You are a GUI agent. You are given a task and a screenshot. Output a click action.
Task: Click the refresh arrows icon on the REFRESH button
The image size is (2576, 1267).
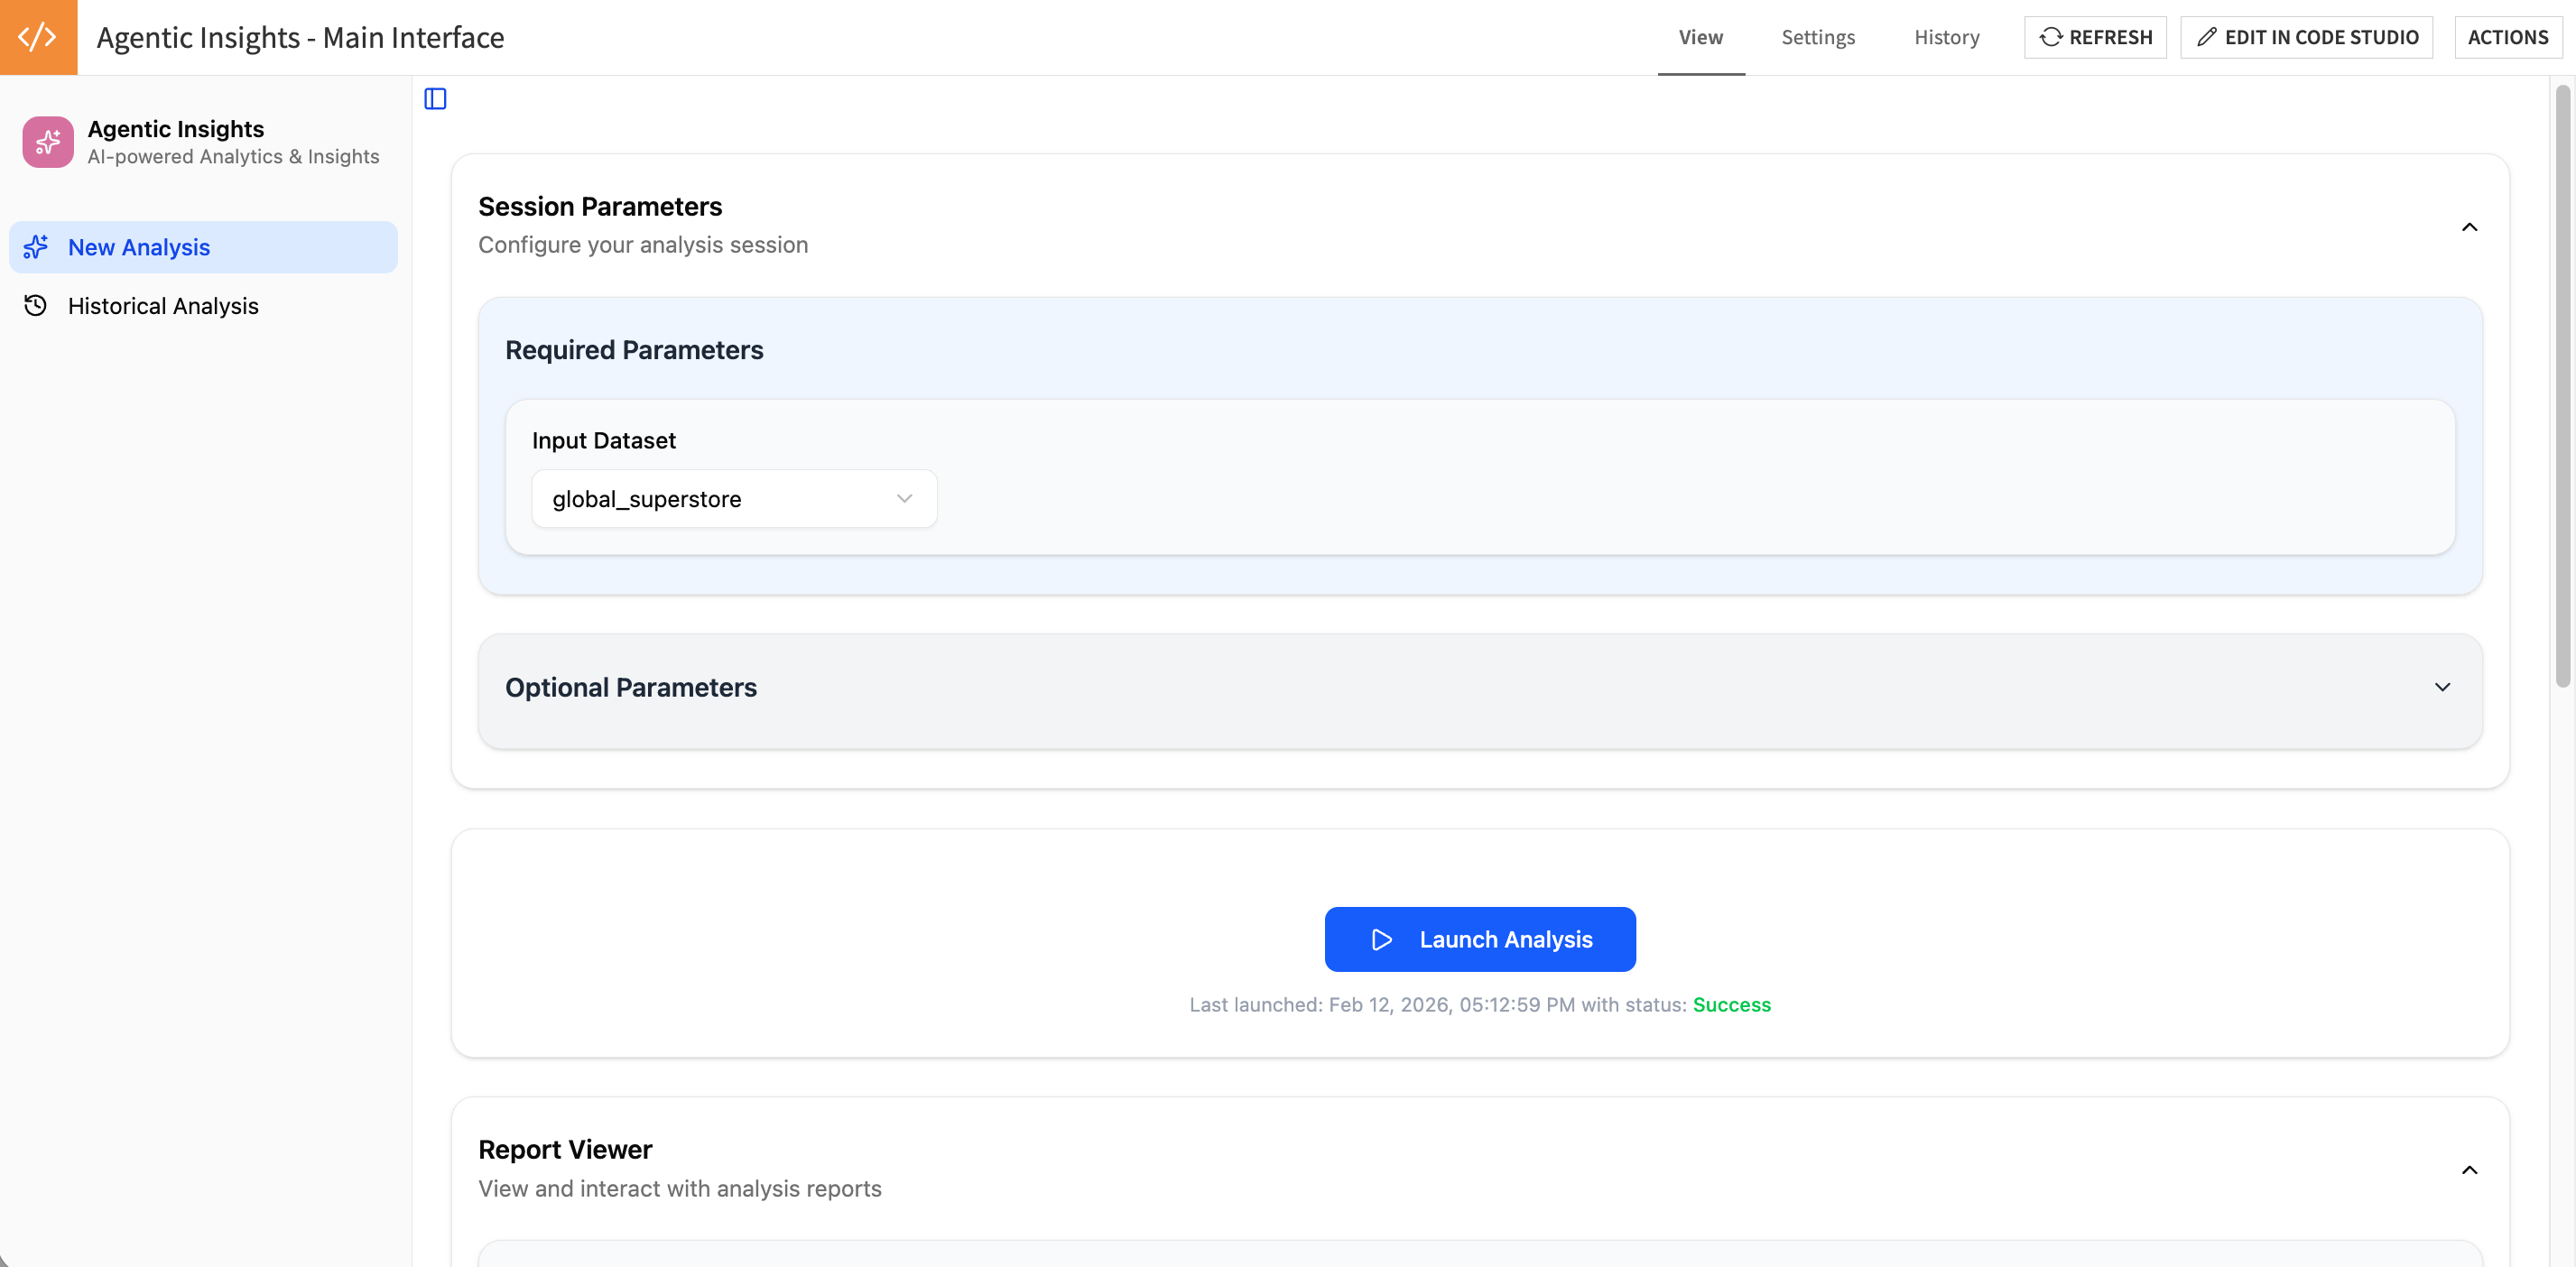coord(2051,37)
